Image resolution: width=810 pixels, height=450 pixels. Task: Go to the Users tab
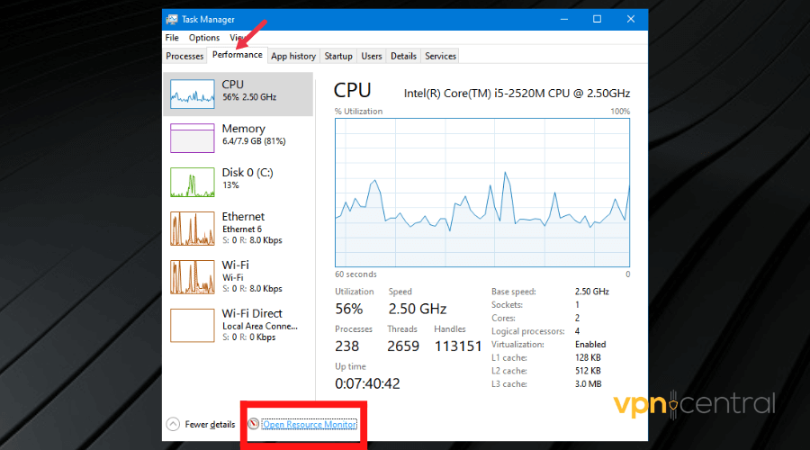[x=372, y=56]
